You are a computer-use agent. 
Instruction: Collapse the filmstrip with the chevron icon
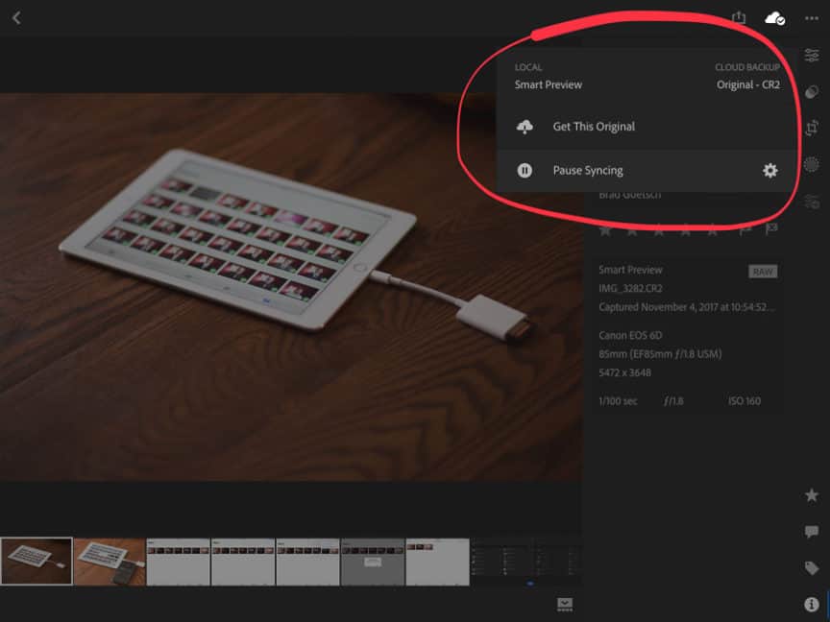[x=565, y=603]
